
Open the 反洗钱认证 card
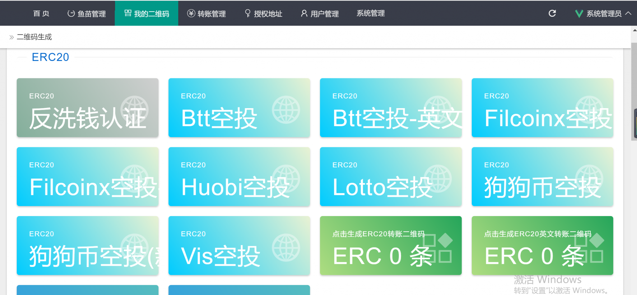coord(87,108)
